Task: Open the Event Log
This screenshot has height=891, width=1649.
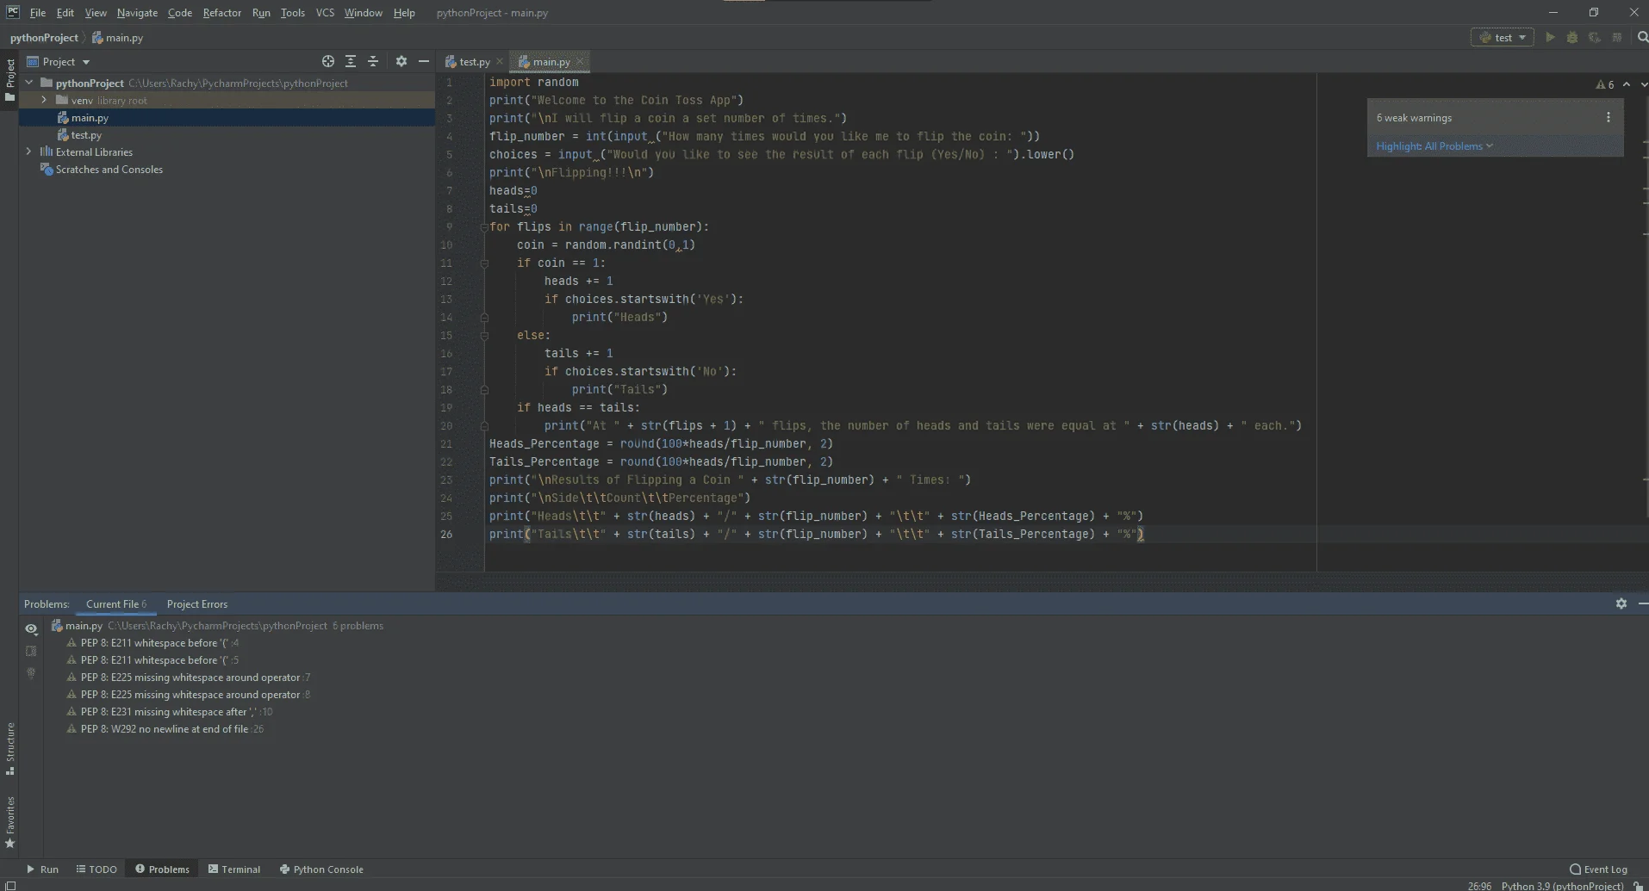Action: [1598, 869]
